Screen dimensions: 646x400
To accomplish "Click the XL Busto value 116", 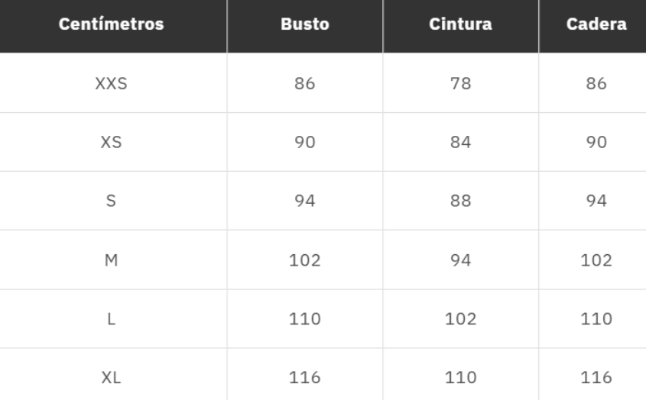I will coord(305,377).
